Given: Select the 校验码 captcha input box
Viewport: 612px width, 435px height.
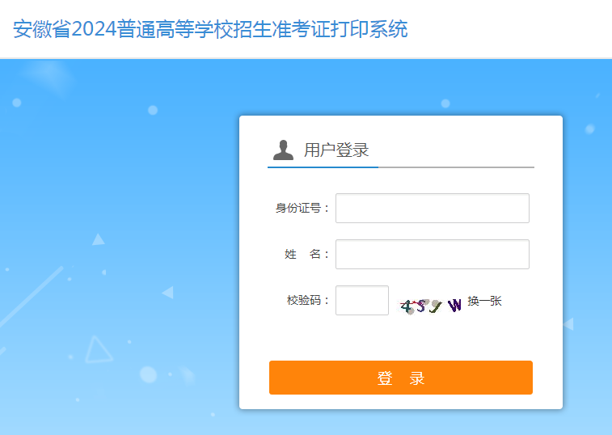Looking at the screenshot, I should [x=362, y=300].
